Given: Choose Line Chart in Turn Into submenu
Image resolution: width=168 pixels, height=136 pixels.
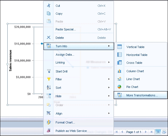Looking at the screenshot, I should (133, 79).
